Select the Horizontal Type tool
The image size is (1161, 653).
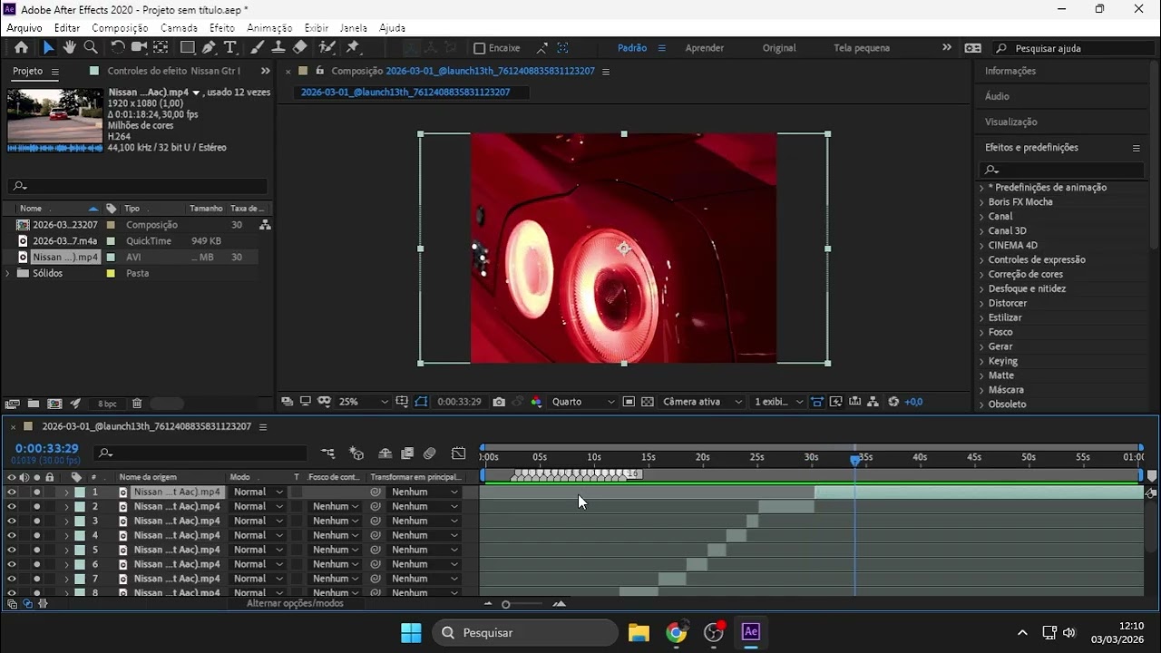[229, 47]
